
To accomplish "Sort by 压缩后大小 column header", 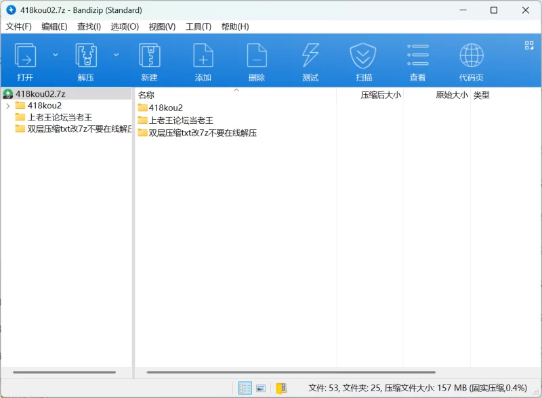I will [380, 95].
